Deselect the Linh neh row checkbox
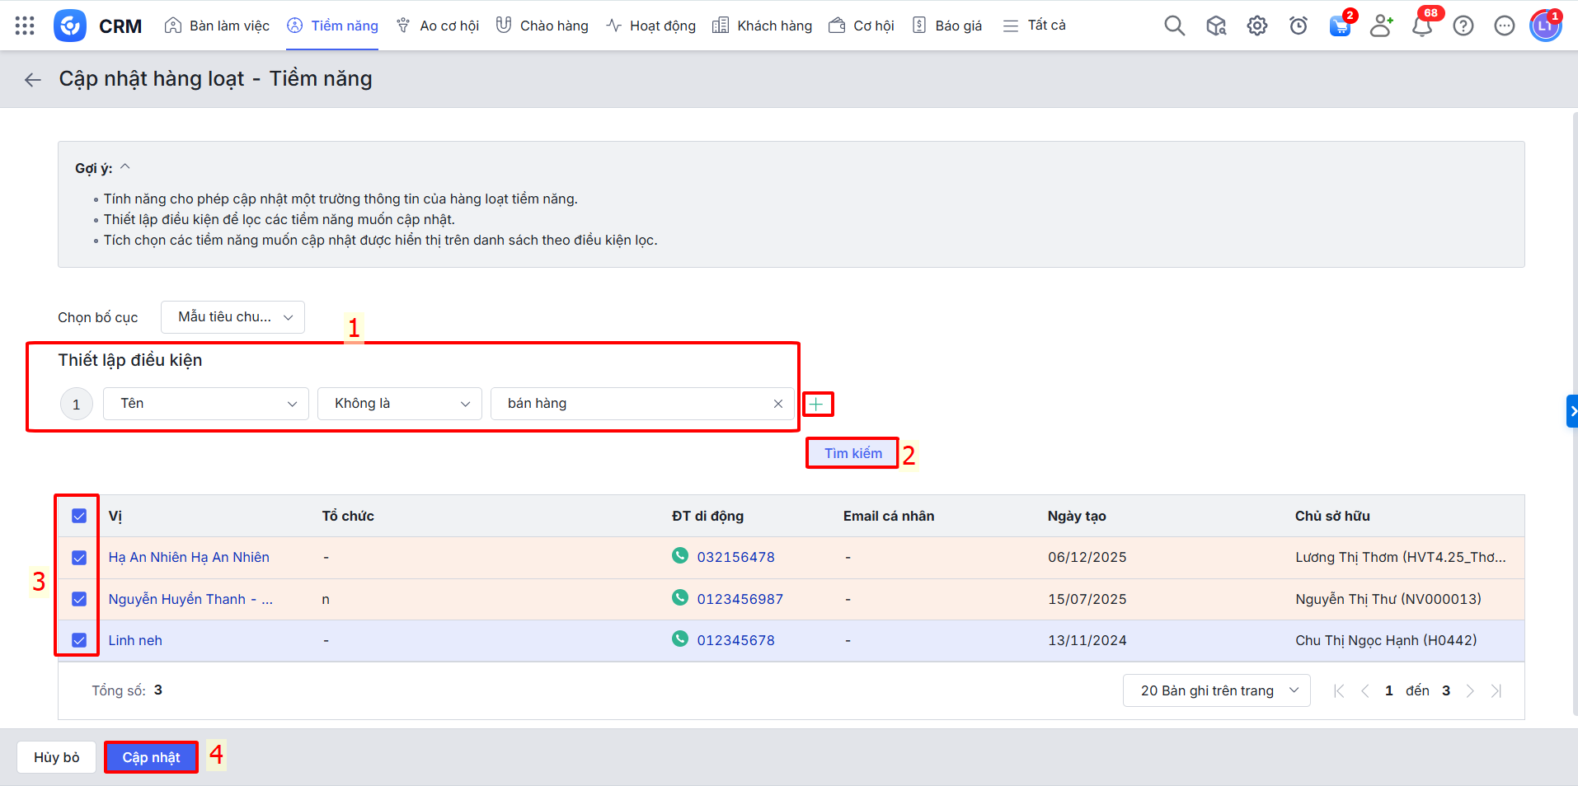 (79, 640)
